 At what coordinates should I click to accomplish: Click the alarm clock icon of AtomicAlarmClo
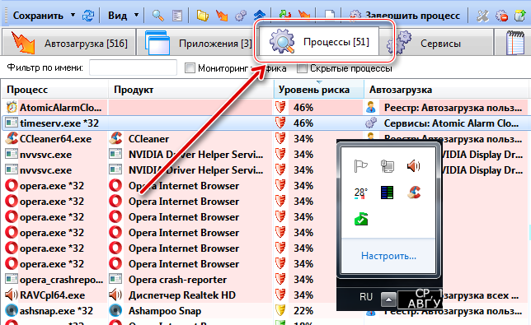[12, 108]
